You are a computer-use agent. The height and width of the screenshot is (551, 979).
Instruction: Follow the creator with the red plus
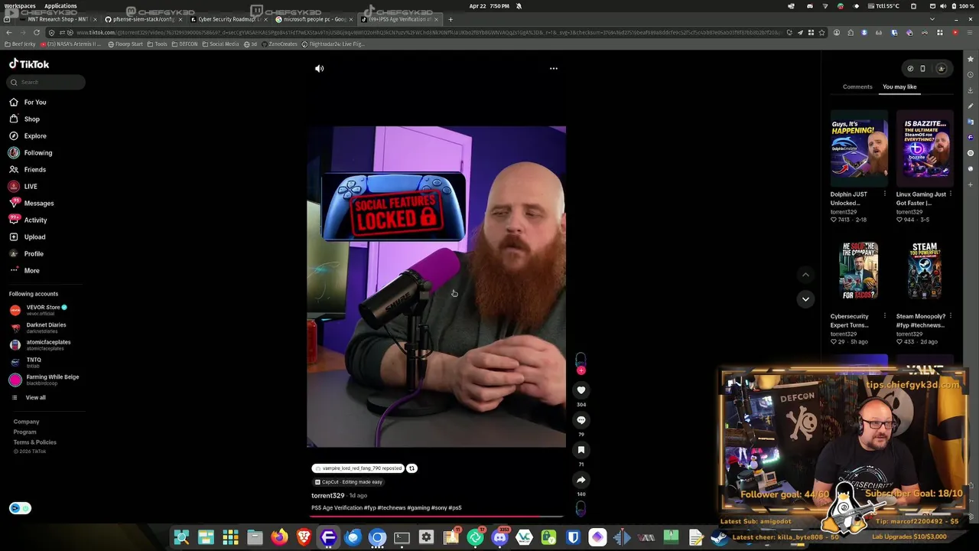click(581, 370)
